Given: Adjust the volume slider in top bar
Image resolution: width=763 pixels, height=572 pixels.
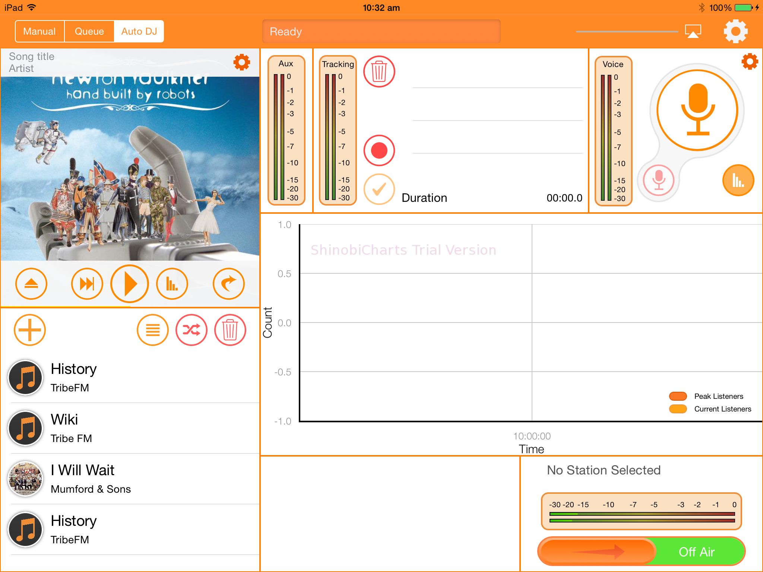Looking at the screenshot, I should (627, 32).
